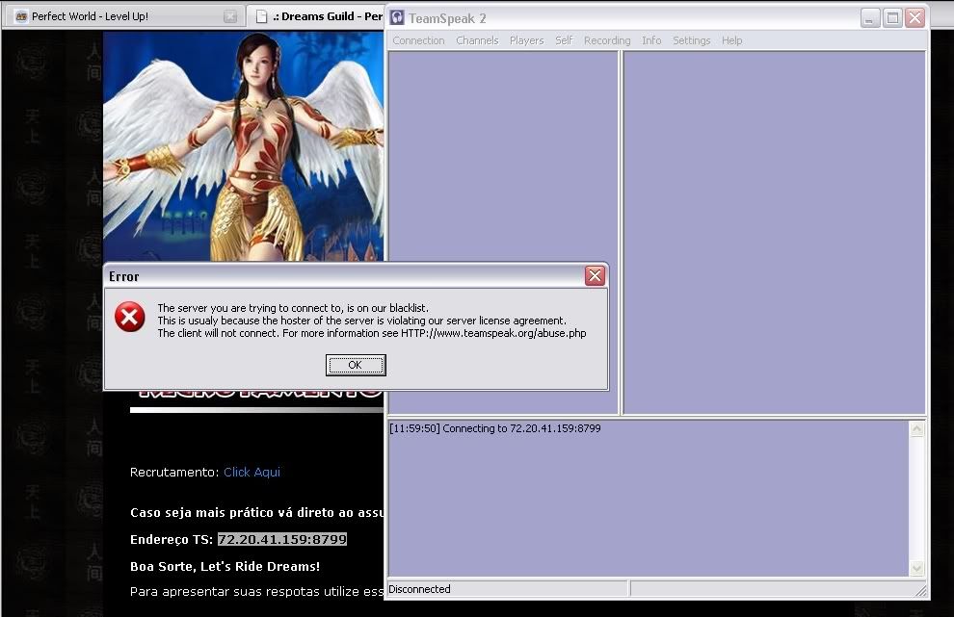954x617 pixels.
Task: Close the Perfect World - Level Up! tab
Action: pyautogui.click(x=230, y=16)
